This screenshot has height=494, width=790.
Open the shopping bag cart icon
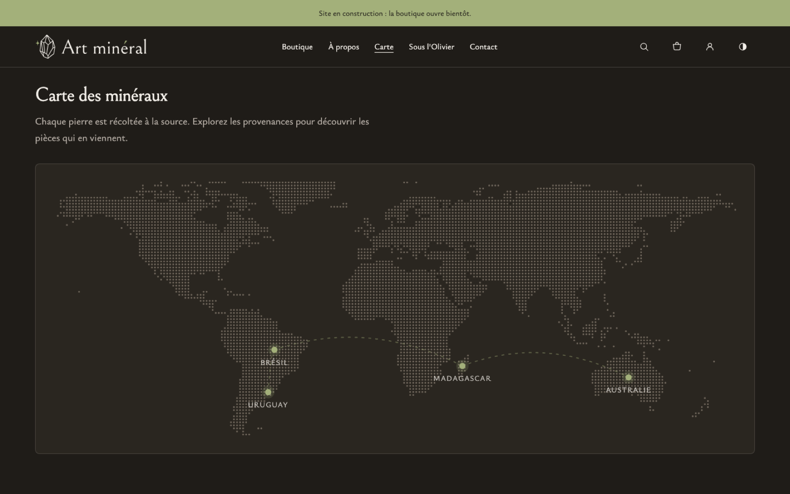(677, 46)
